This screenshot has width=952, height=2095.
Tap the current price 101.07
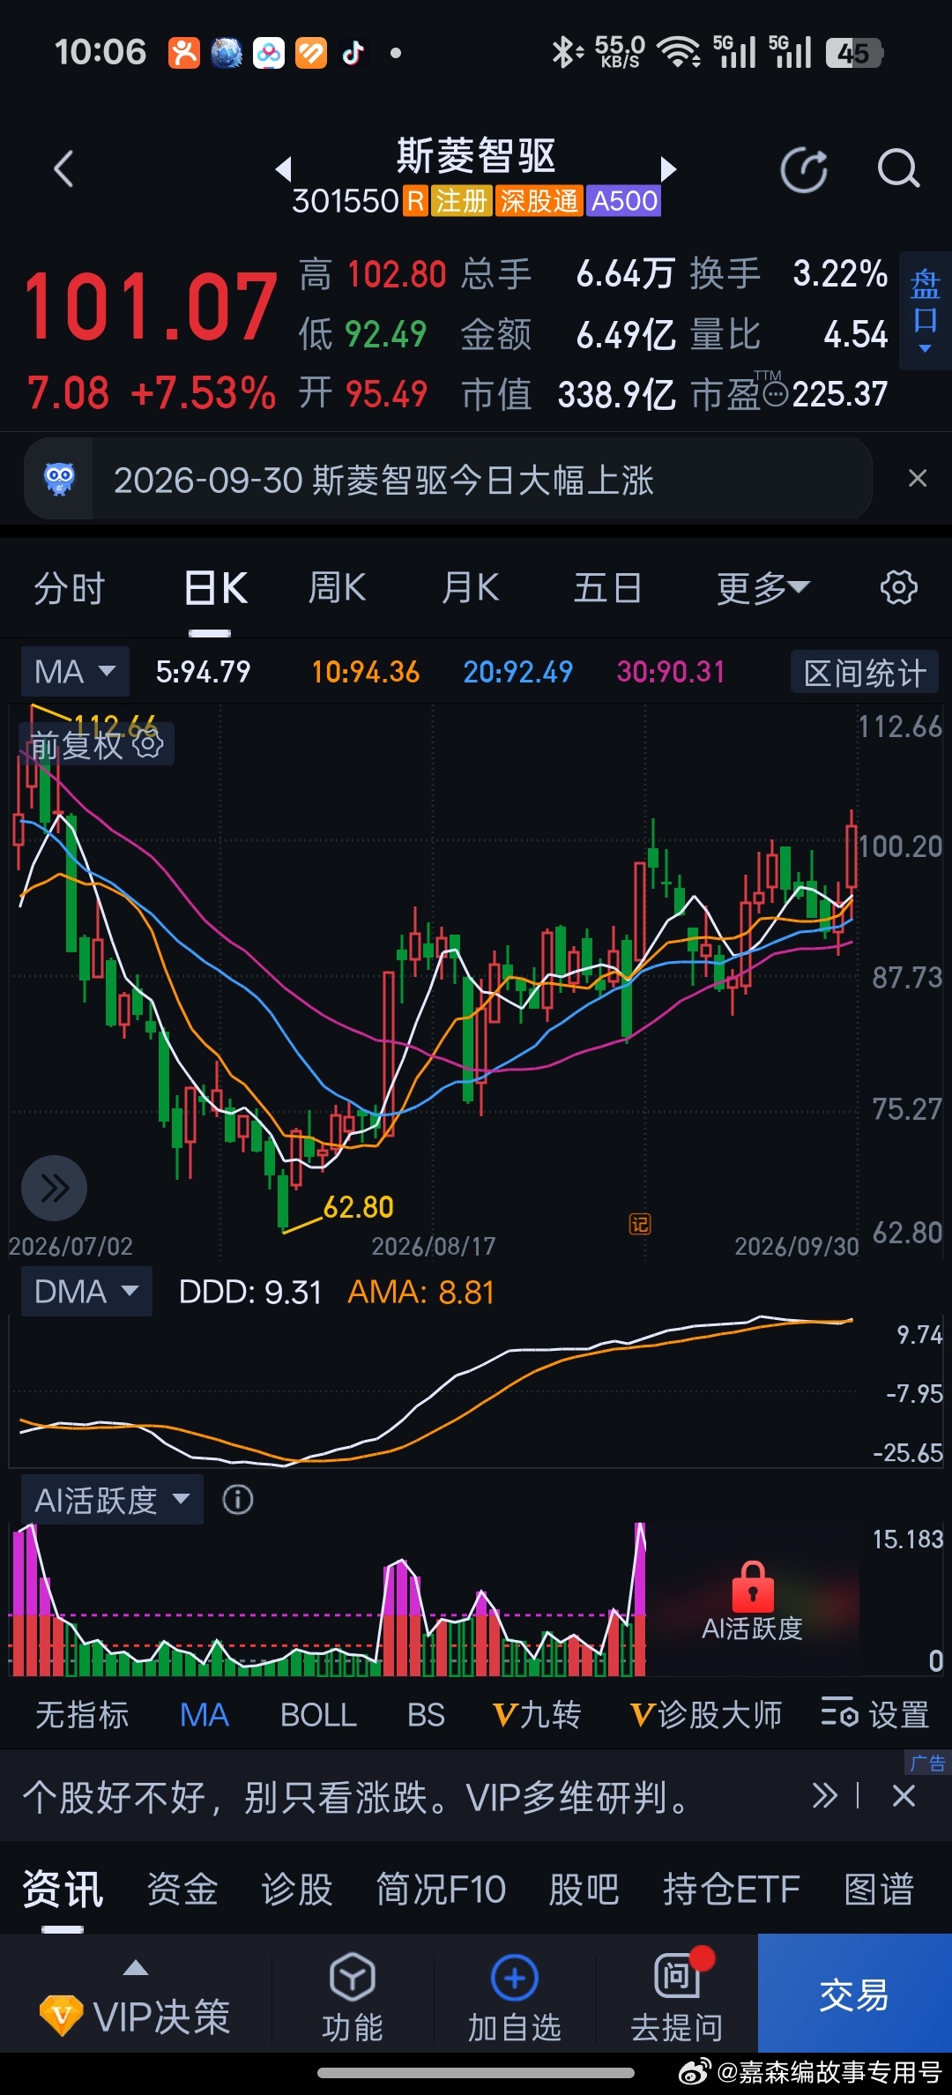pyautogui.click(x=150, y=307)
